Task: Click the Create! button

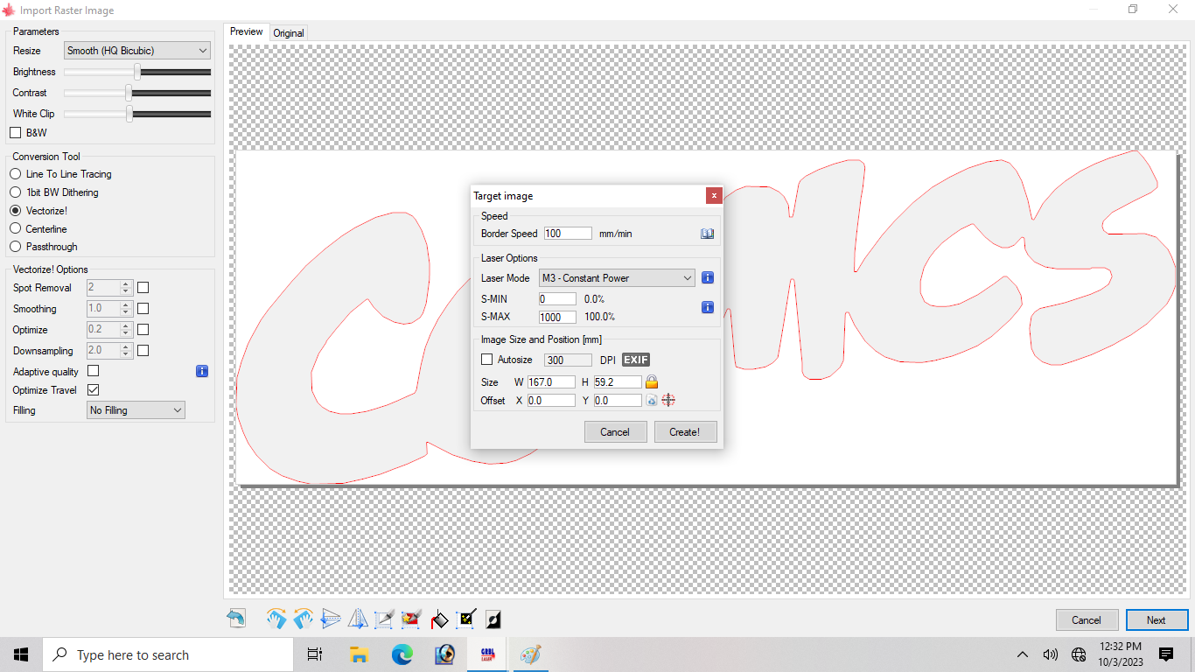Action: (685, 431)
